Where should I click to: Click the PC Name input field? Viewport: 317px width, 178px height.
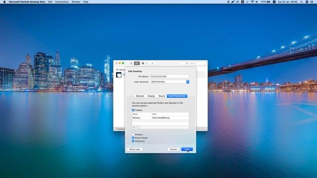click(x=169, y=77)
